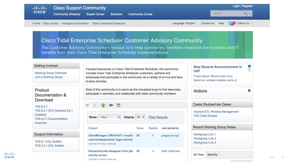Click the Cisco logo in the header
Screen dimensions: 288x162
(40, 10)
